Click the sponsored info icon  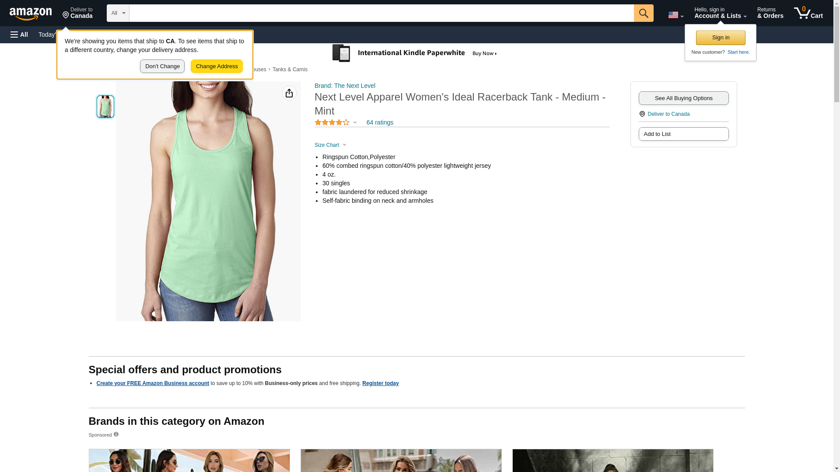116,434
